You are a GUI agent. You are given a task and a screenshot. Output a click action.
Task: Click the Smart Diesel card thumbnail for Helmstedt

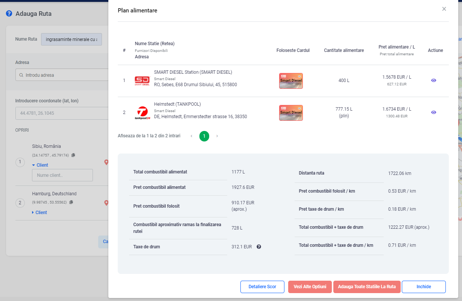(x=291, y=112)
